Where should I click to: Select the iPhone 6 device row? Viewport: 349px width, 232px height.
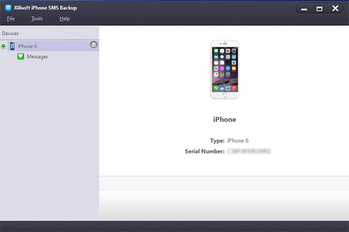tap(53, 46)
